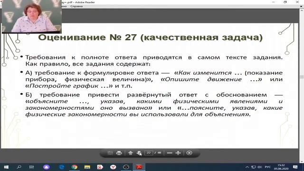
Task: Open the Справка menu
Action: (76, 6)
